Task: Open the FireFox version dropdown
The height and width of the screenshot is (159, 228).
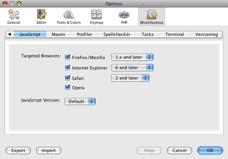Action: [x=132, y=57]
